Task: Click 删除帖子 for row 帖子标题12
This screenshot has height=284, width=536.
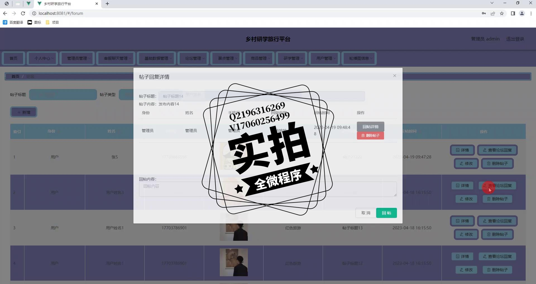Action: [x=497, y=270]
